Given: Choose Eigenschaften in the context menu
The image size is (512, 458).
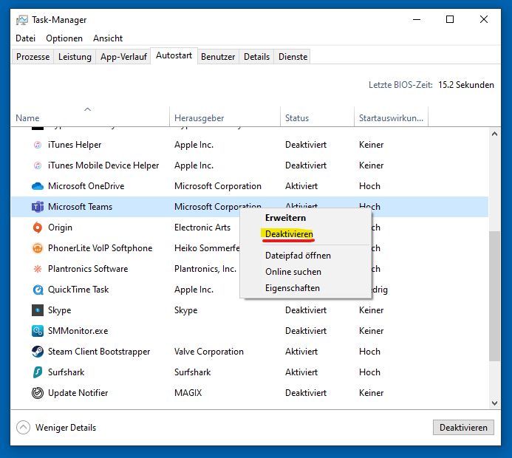Looking at the screenshot, I should point(306,288).
